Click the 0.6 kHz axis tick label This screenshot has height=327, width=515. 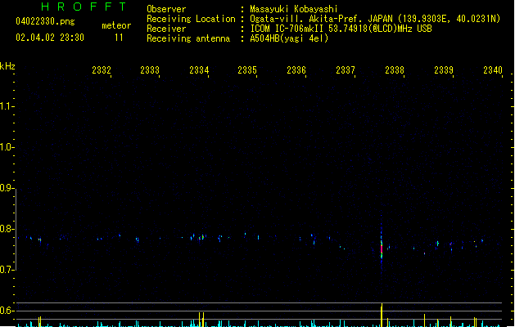point(7,311)
